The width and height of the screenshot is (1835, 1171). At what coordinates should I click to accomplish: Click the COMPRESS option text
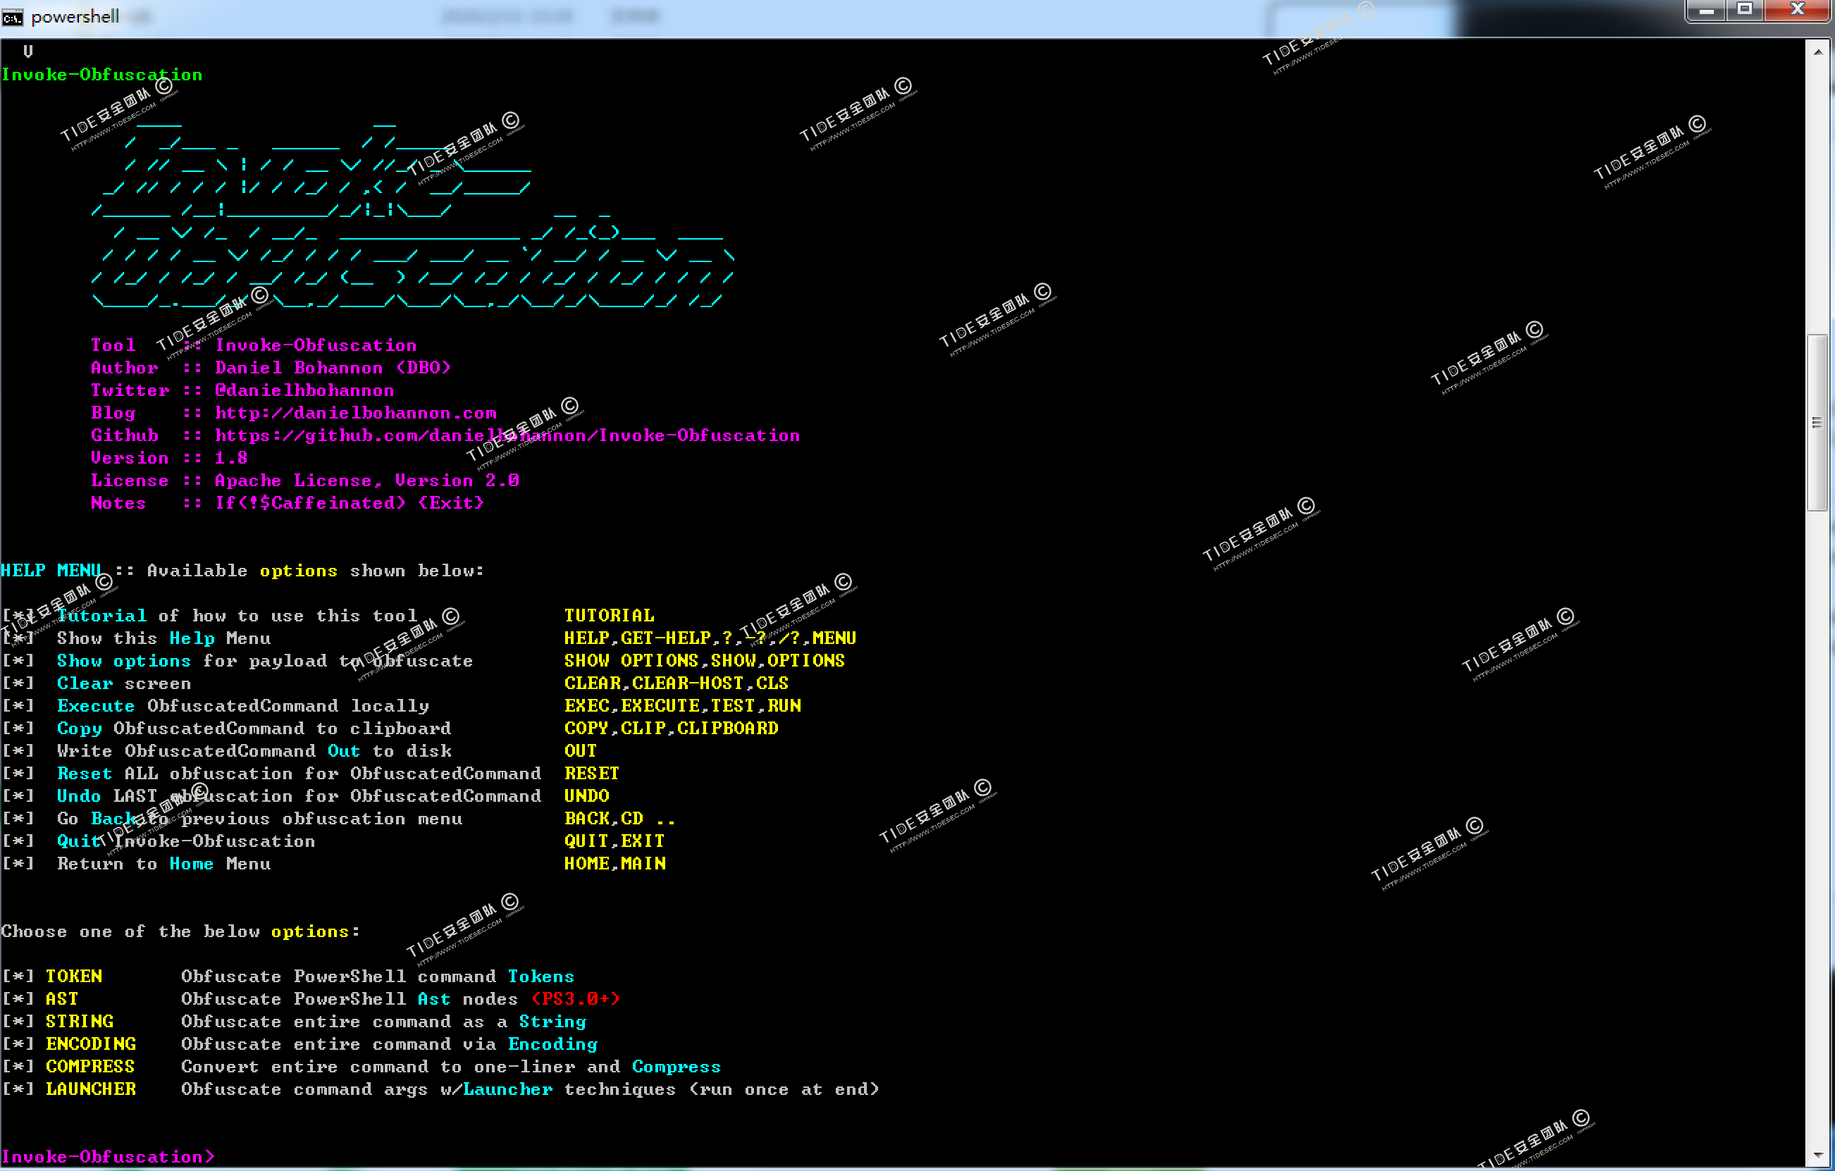(90, 1067)
